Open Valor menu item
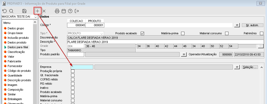The height and width of the screenshot is (104, 267). (11, 57)
